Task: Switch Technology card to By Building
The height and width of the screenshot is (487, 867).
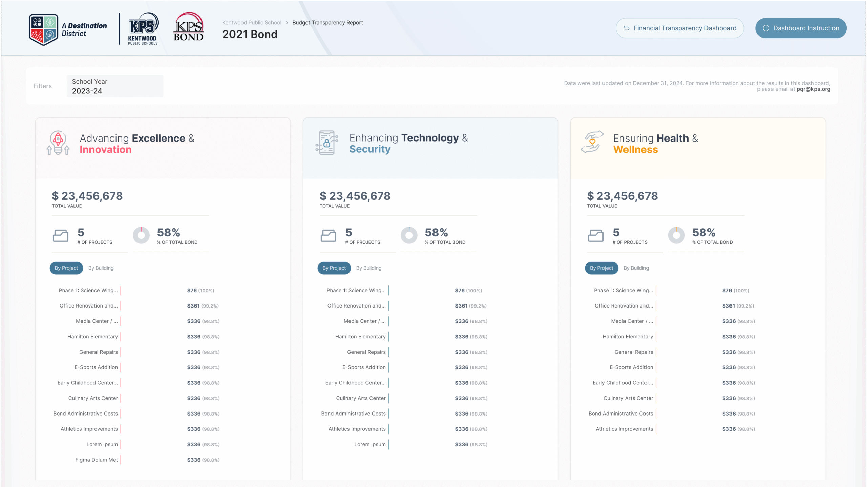Action: (x=368, y=268)
